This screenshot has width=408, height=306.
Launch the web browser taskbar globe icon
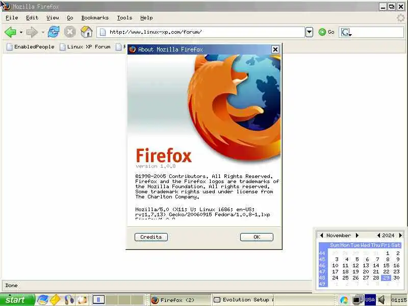43,300
